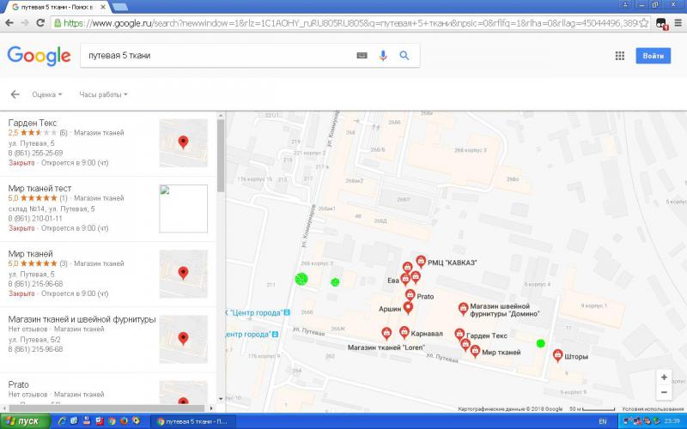Viewport: 687px width, 429px height.
Task: Click the Войти sign-in button
Action: point(653,56)
